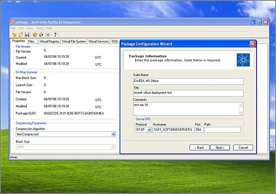Click the softapp title bar application icon
This screenshot has width=276, height=194.
pos(12,22)
